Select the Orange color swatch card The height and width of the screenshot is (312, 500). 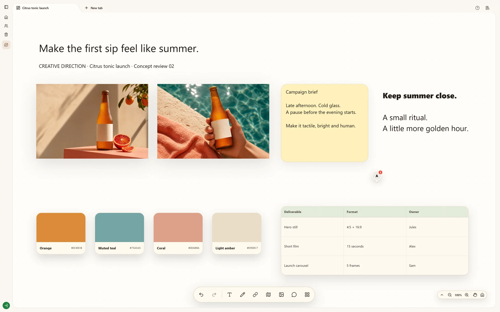pyautogui.click(x=61, y=233)
